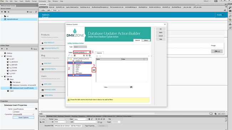
Task: Open the Tables dropdown connect_products
Action: (80, 52)
